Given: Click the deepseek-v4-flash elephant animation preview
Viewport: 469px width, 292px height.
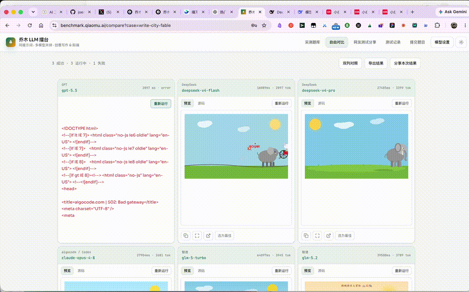Looking at the screenshot, I should (x=236, y=146).
